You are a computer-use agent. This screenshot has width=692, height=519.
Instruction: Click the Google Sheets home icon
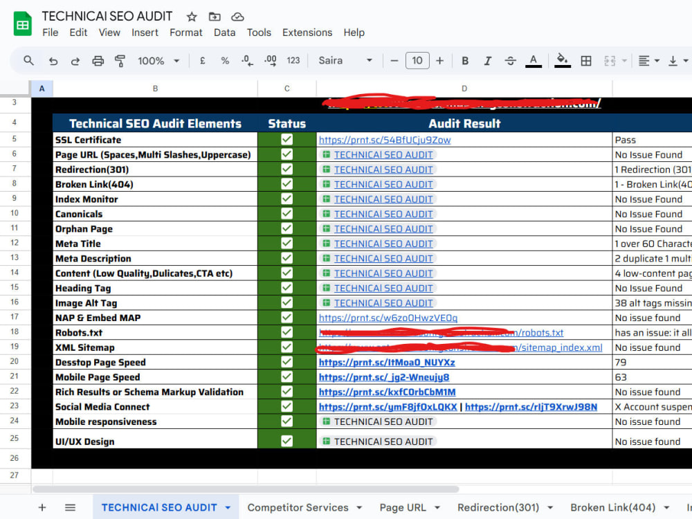pyautogui.click(x=23, y=24)
